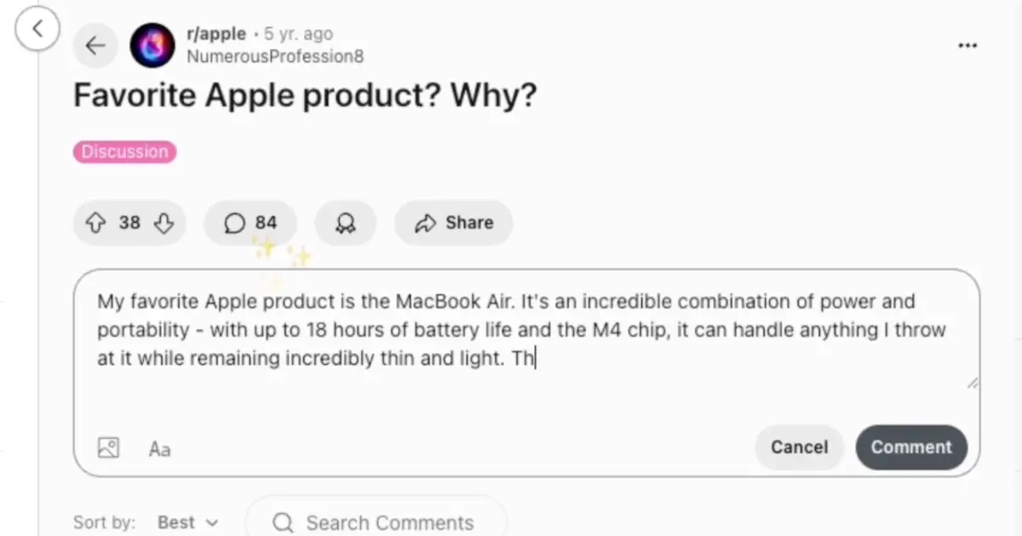
Task: Cancel the comment draft
Action: 799,447
